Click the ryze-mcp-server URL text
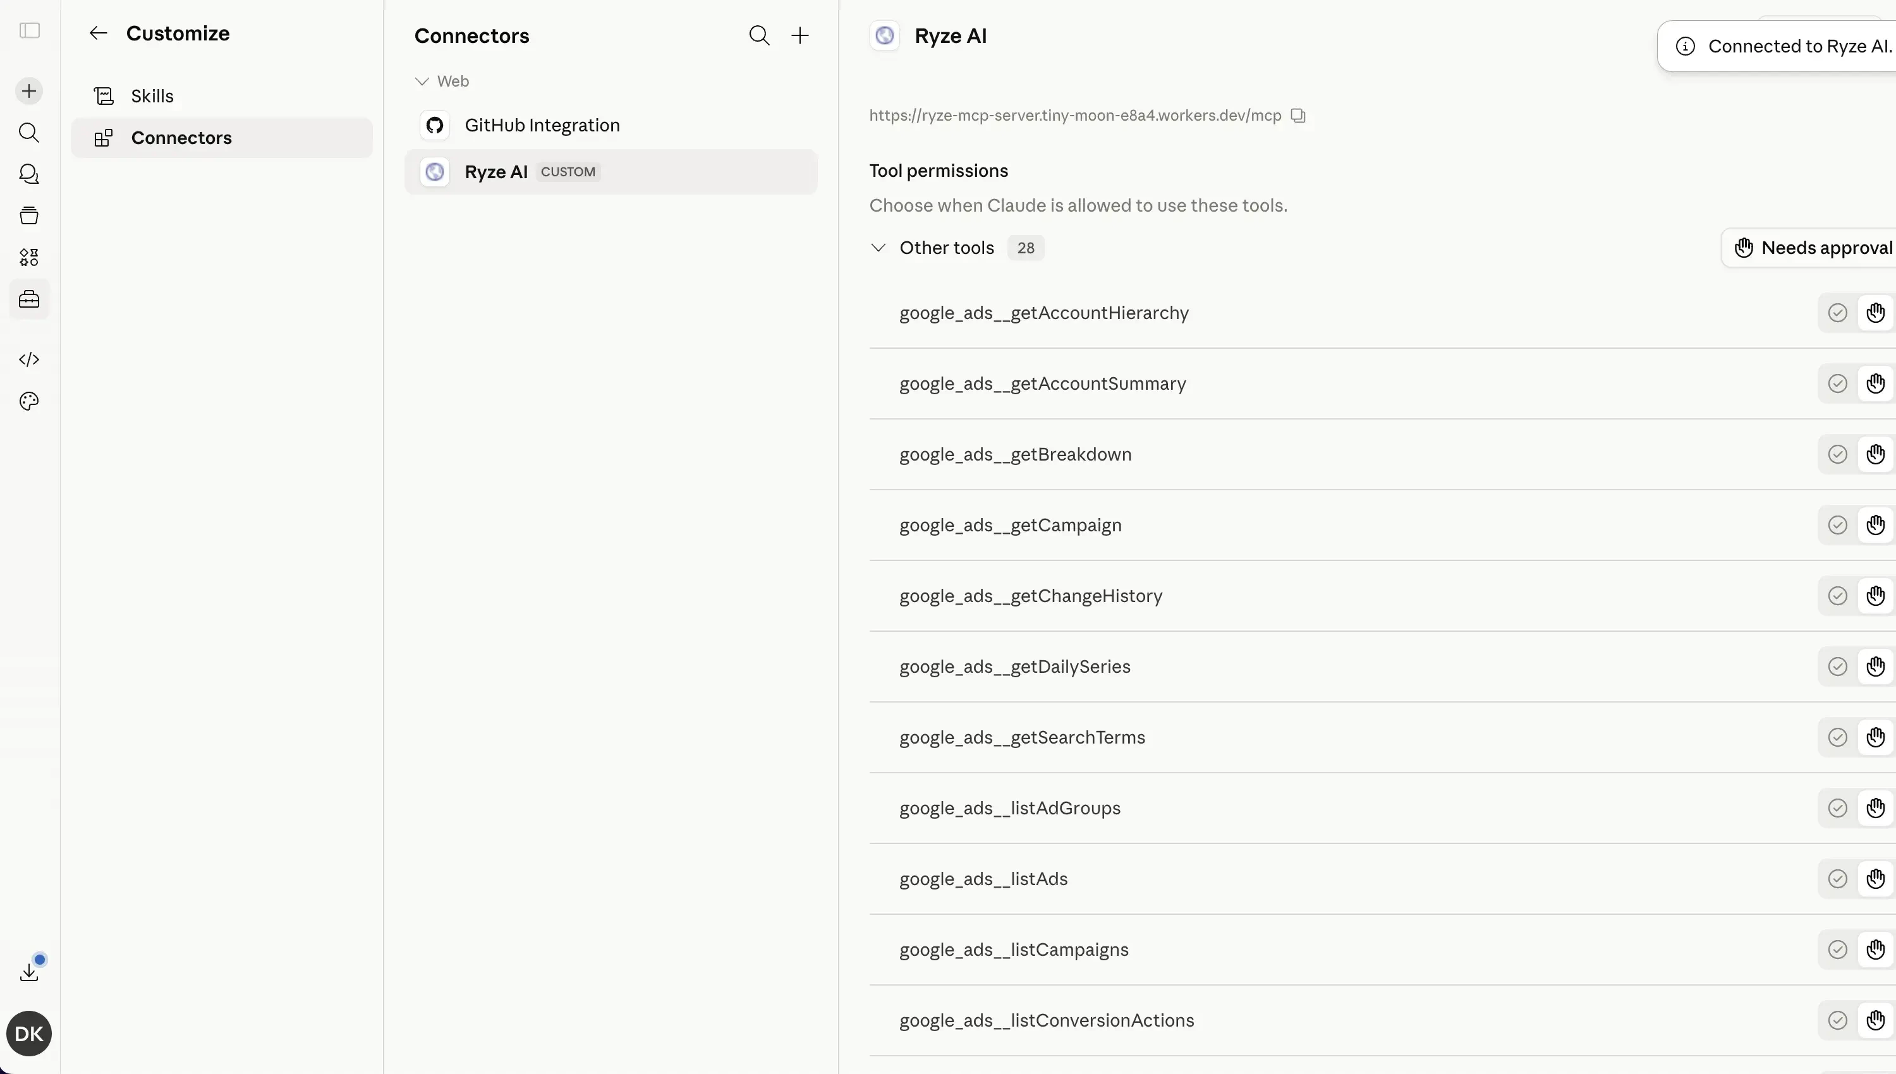 pyautogui.click(x=1075, y=116)
